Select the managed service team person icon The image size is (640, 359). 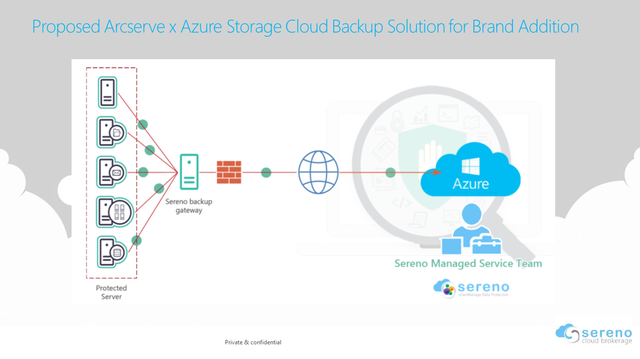pyautogui.click(x=471, y=230)
